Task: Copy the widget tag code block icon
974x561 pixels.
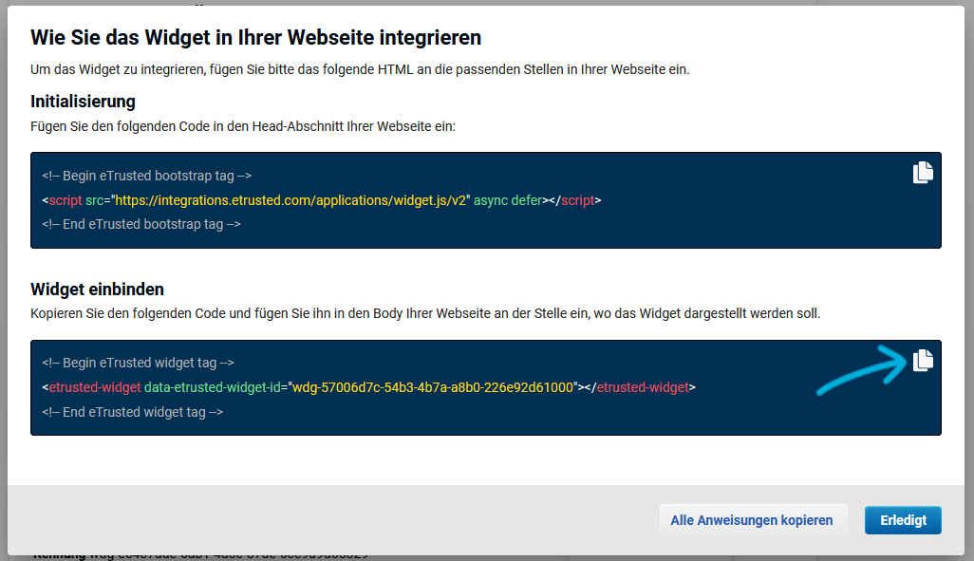Action: click(923, 360)
